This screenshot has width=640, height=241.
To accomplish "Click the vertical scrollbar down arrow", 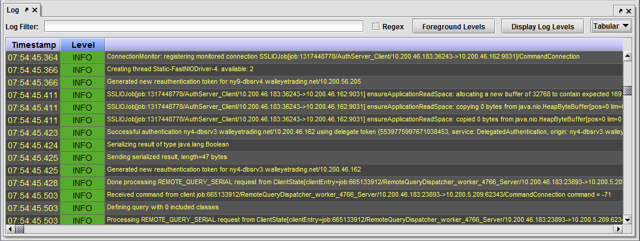I will (627, 219).
